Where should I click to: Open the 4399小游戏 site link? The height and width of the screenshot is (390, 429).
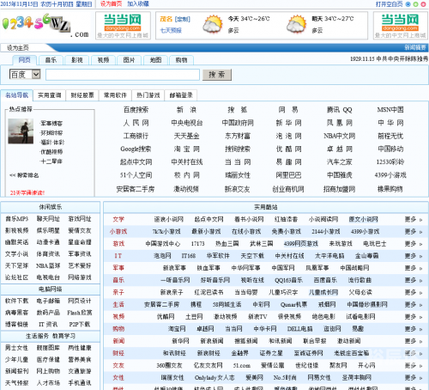[x=390, y=175]
